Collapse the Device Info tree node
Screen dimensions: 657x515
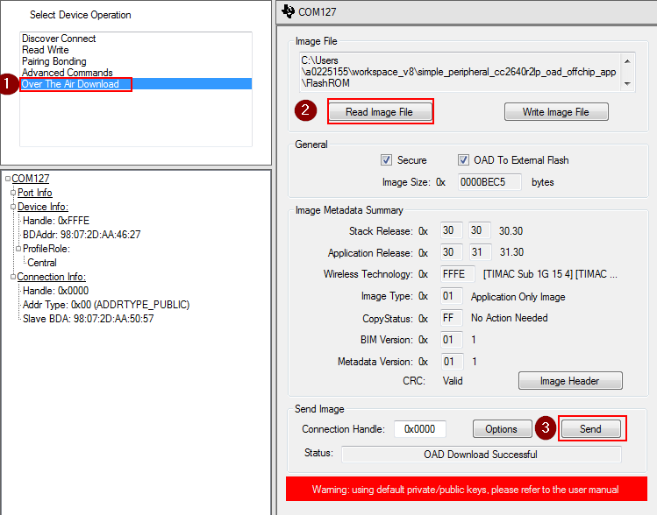point(13,207)
